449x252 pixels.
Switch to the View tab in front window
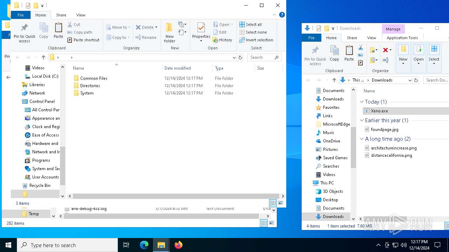pyautogui.click(x=81, y=15)
